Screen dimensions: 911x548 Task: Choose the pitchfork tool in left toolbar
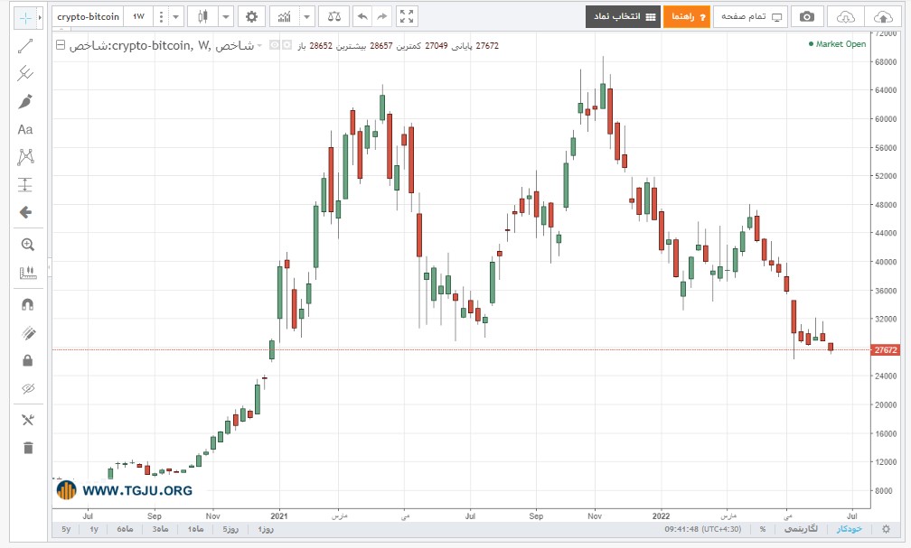pyautogui.click(x=25, y=73)
